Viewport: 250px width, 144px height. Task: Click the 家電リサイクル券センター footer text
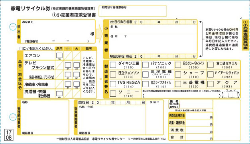(108, 139)
